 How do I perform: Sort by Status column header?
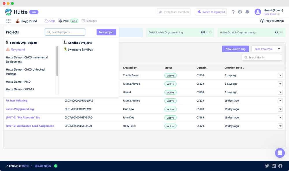pyautogui.click(x=168, y=68)
